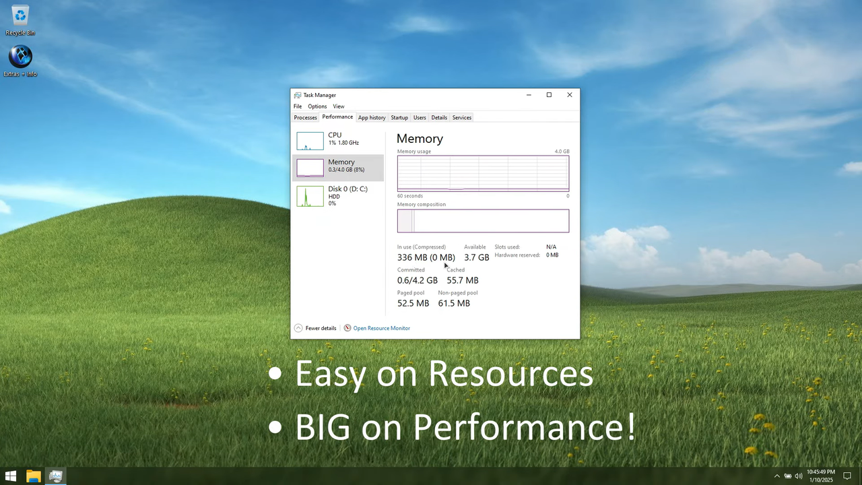
Task: Show hidden system tray icons
Action: click(x=777, y=476)
